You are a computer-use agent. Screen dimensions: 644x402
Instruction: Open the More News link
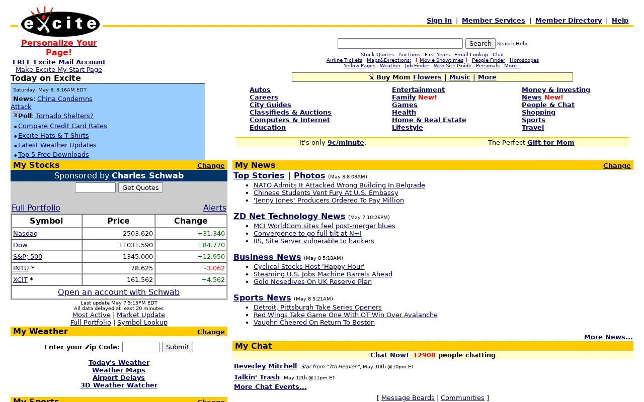pyautogui.click(x=608, y=337)
